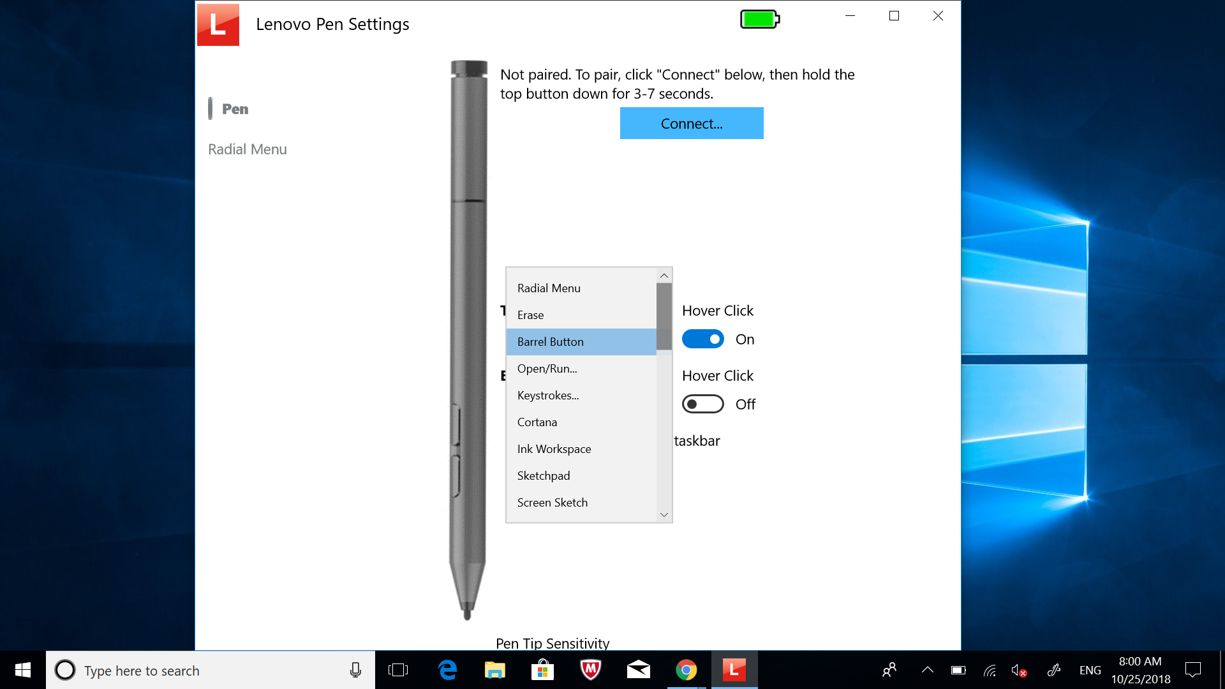The height and width of the screenshot is (689, 1225).
Task: Pick Cortana from the dropdown list
Action: [x=581, y=422]
